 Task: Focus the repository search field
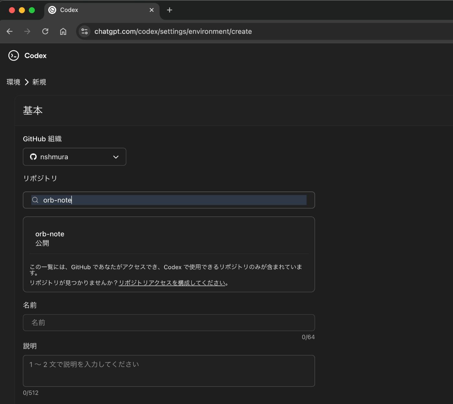[169, 200]
